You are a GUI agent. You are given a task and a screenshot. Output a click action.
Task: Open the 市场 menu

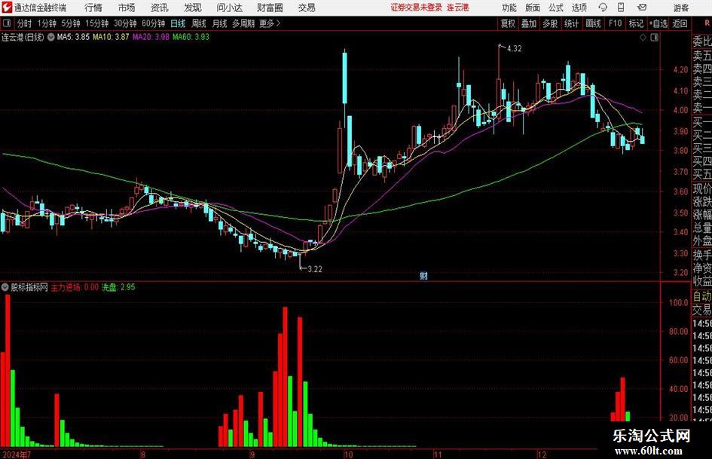click(x=127, y=8)
